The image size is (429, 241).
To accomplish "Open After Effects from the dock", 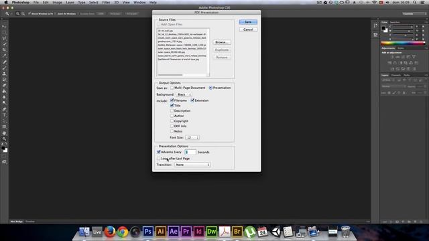I will tap(174, 232).
